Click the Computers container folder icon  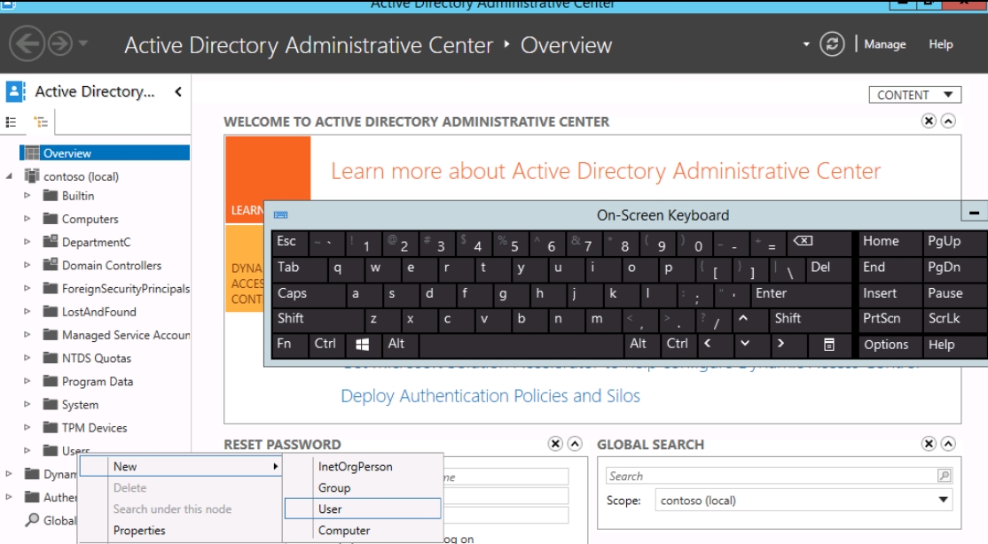pyautogui.click(x=51, y=219)
